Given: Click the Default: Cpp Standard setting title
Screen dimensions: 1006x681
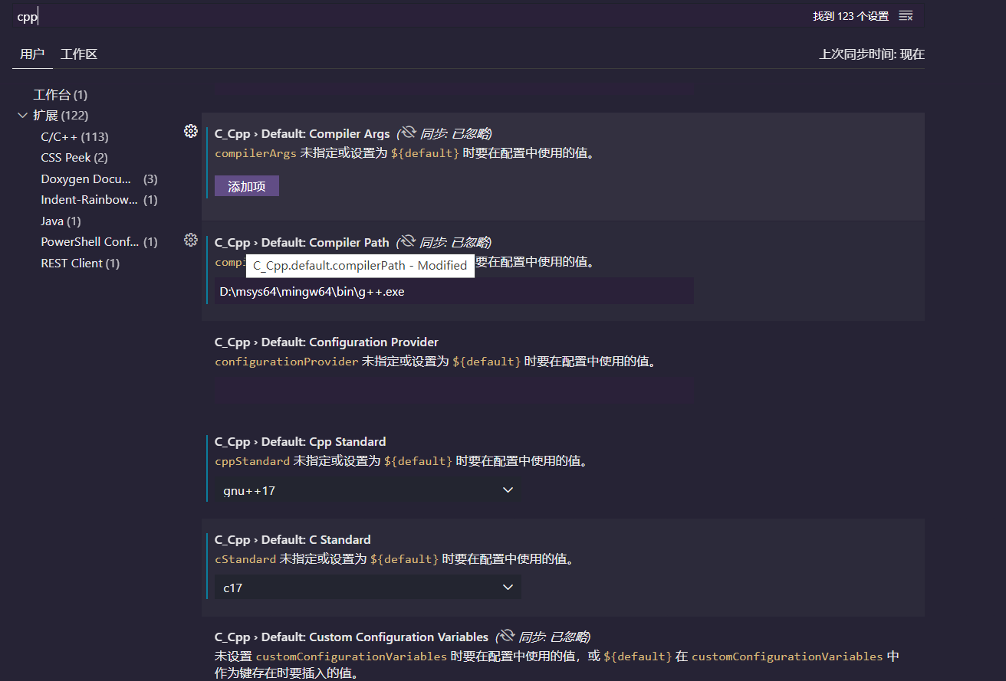Looking at the screenshot, I should pos(301,441).
